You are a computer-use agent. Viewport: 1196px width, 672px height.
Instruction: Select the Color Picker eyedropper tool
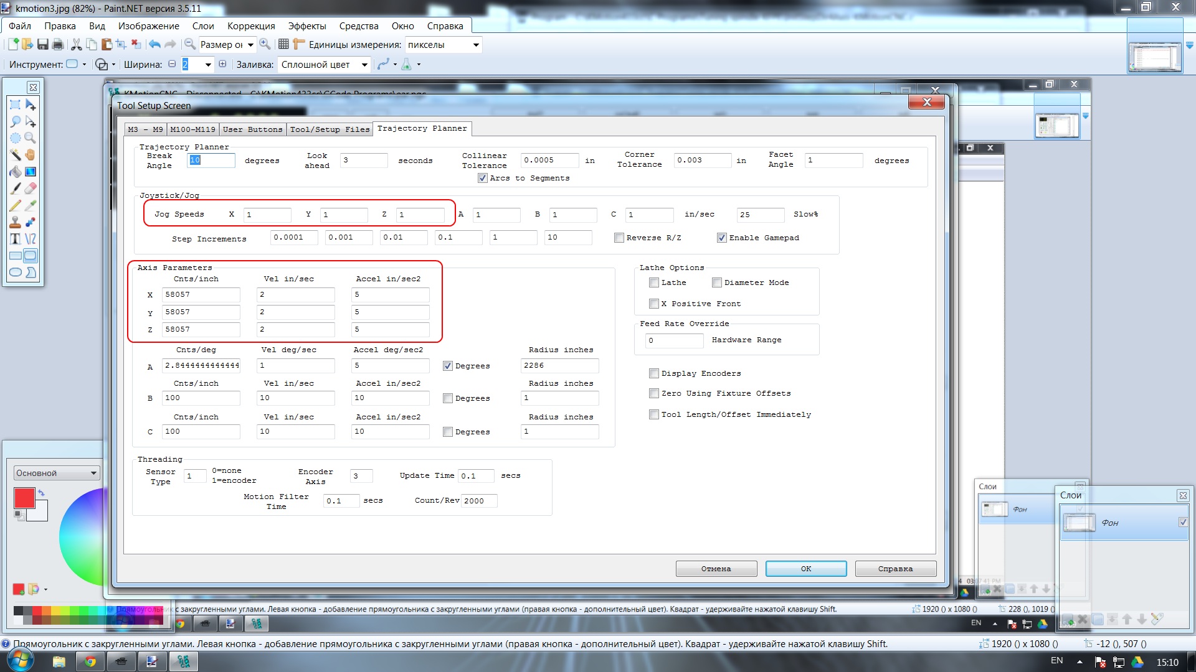pos(31,205)
